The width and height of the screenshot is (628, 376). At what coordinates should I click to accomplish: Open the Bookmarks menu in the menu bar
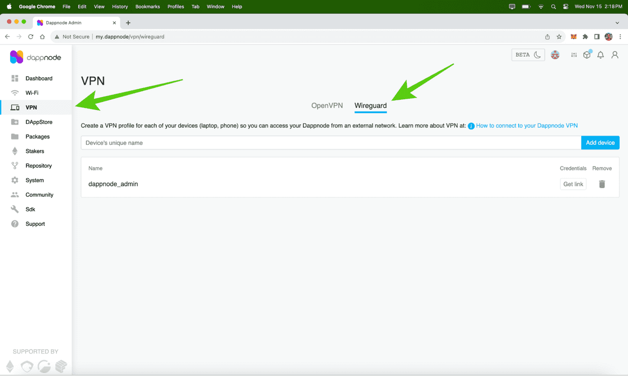[x=147, y=6]
